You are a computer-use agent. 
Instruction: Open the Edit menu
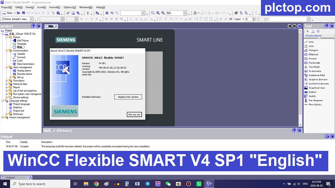(19, 7)
